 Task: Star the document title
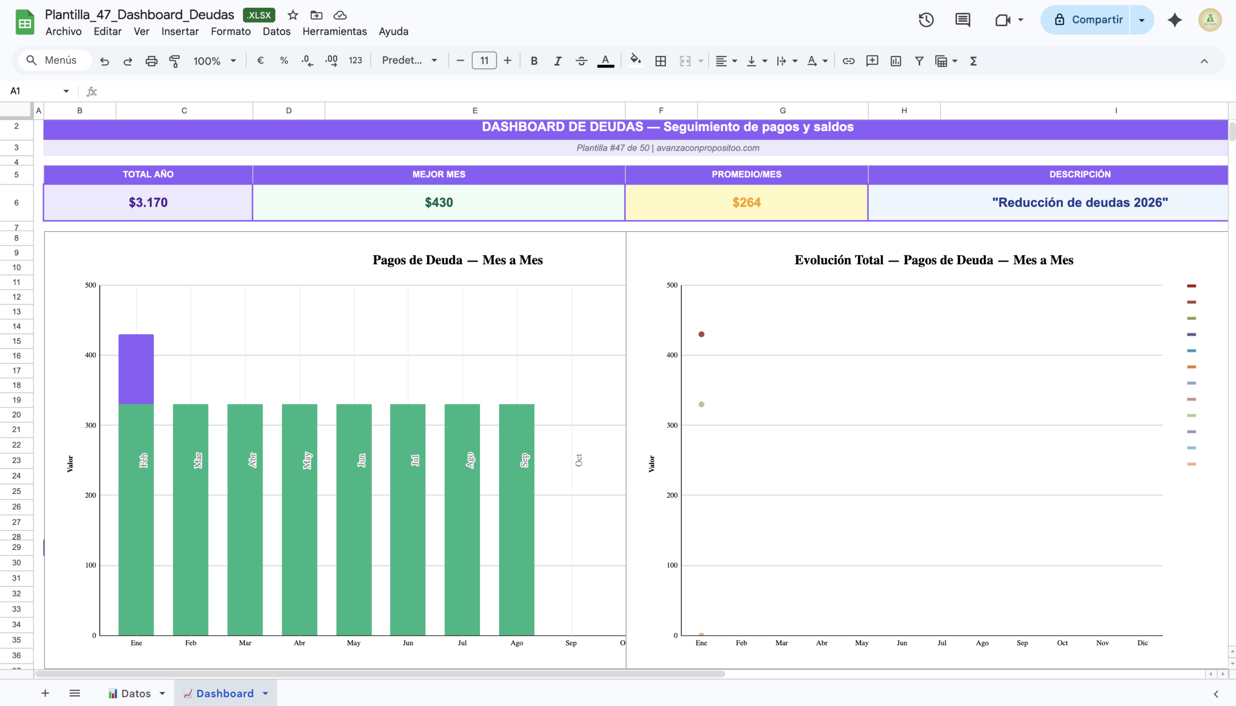[292, 15]
